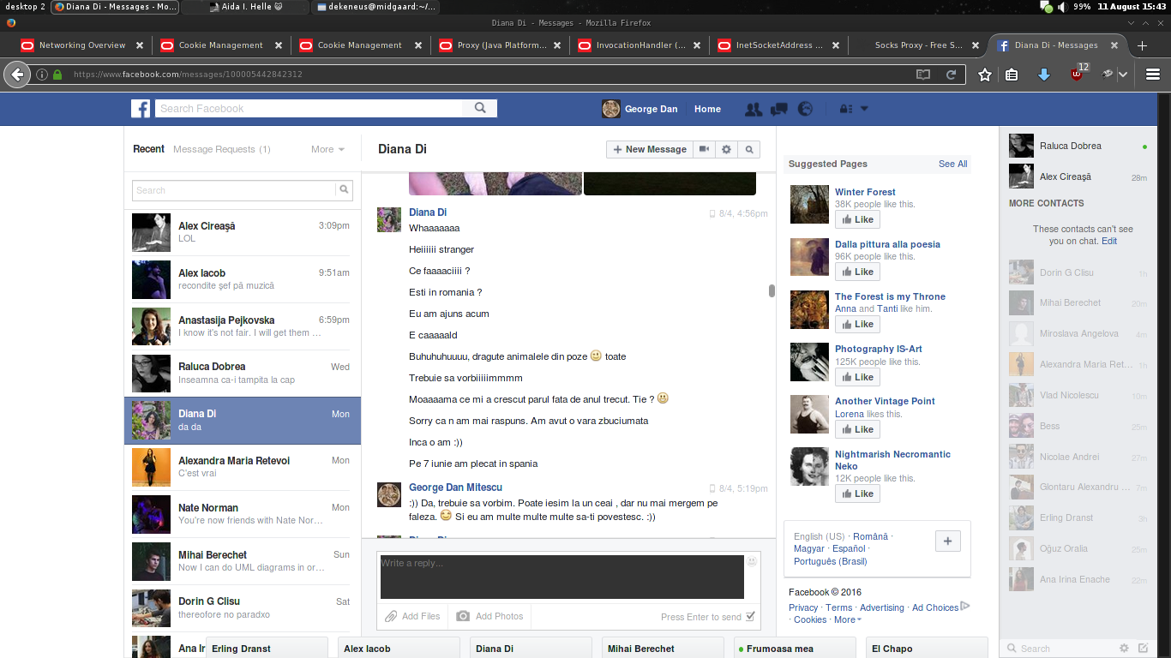1171x658 pixels.
Task: Click Ad Choices triangle icon
Action: [x=965, y=607]
